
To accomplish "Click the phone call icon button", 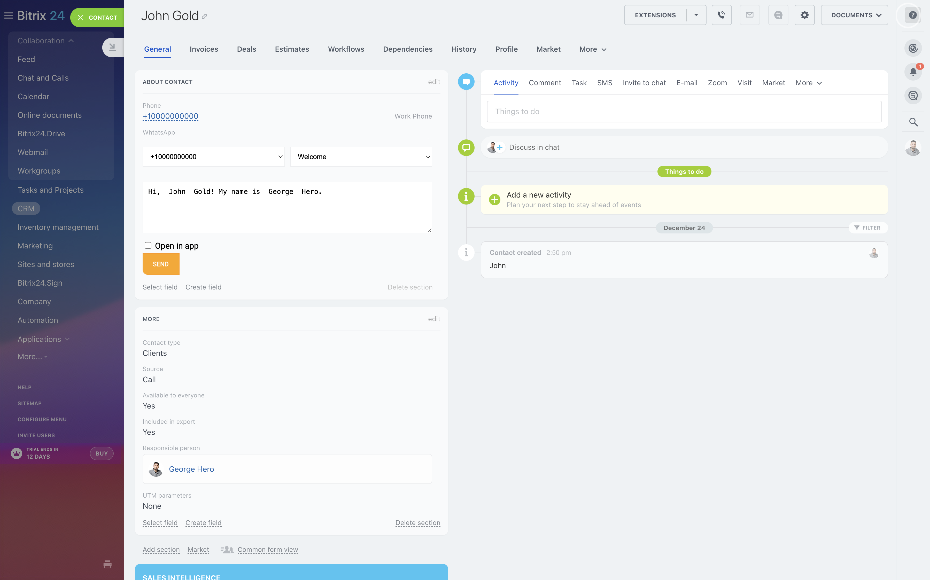I will click(x=721, y=15).
